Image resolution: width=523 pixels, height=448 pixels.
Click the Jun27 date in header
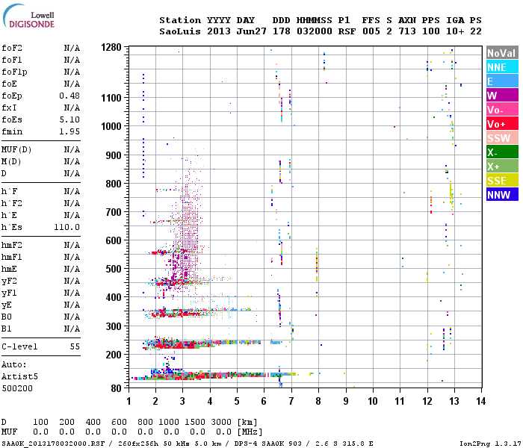252,31
